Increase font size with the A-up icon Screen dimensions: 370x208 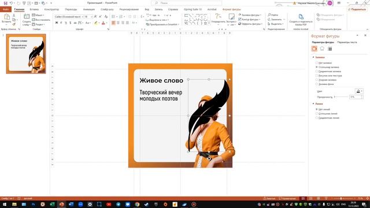[95, 17]
